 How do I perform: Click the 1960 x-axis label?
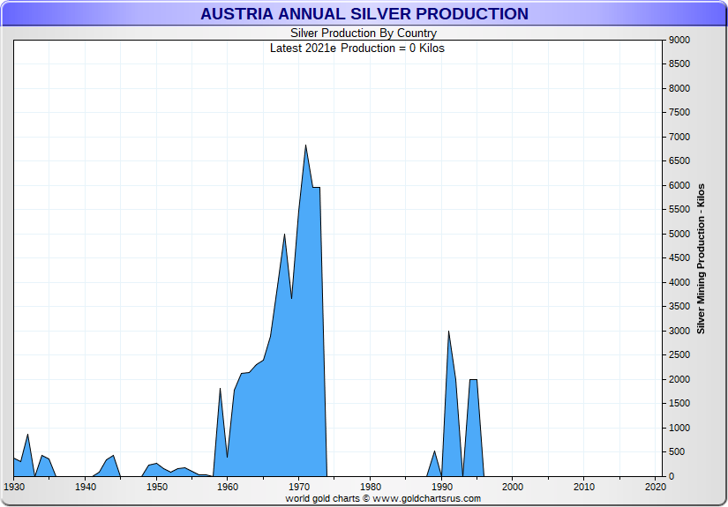click(228, 487)
